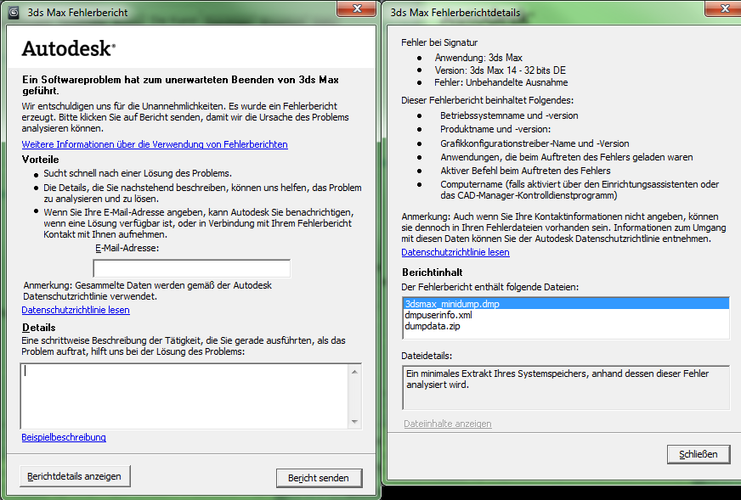Screen dimensions: 741x500
Task: Close the 3ds Max Fehlerbericht window
Action: (x=357, y=8)
